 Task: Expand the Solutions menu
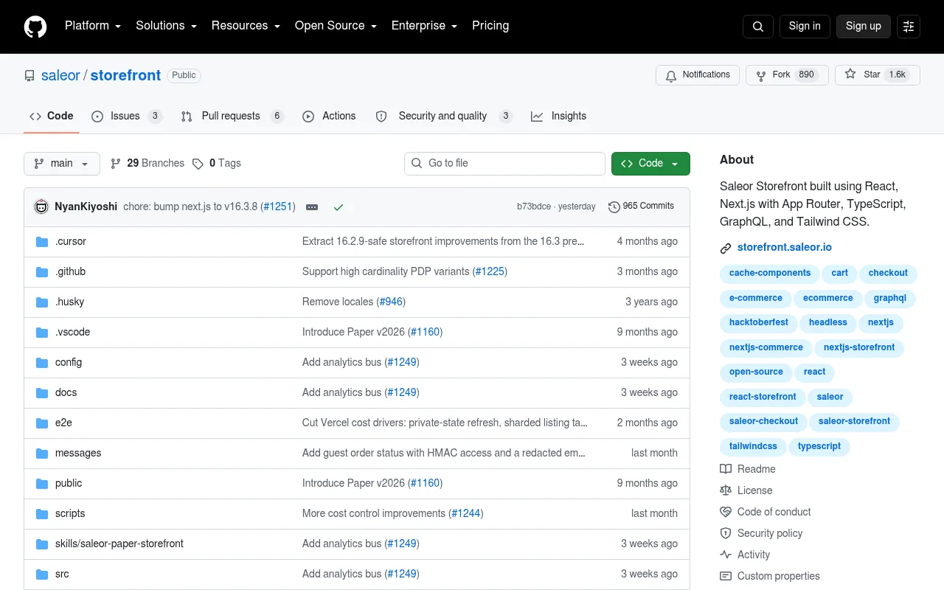tap(166, 26)
